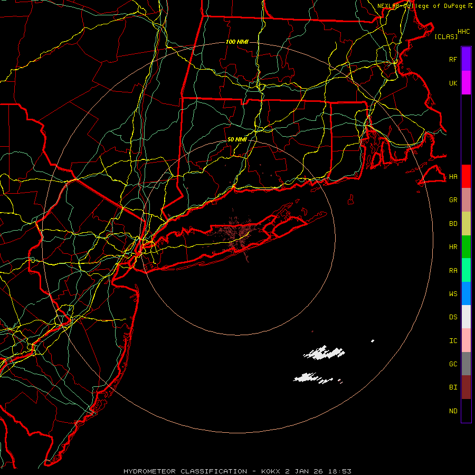Pick the white DS legend swatch
475x475 pixels.
coord(466,317)
